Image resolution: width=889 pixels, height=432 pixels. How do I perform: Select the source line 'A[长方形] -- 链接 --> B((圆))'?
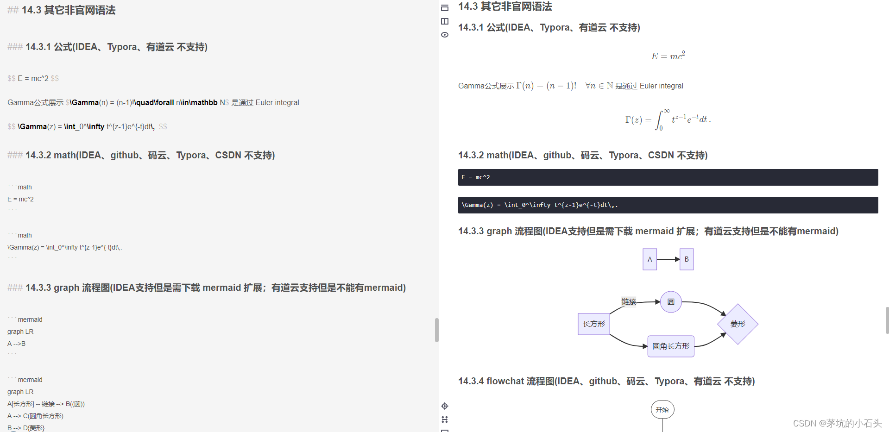tap(46, 404)
